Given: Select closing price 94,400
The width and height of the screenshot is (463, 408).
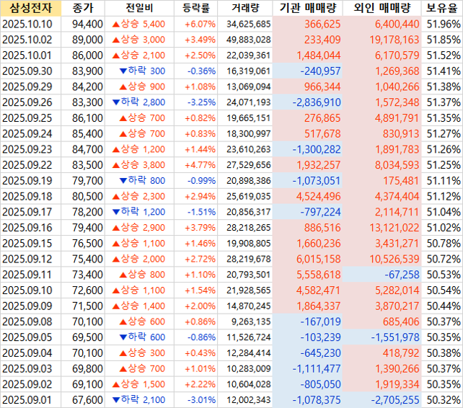Looking at the screenshot, I should (x=83, y=24).
